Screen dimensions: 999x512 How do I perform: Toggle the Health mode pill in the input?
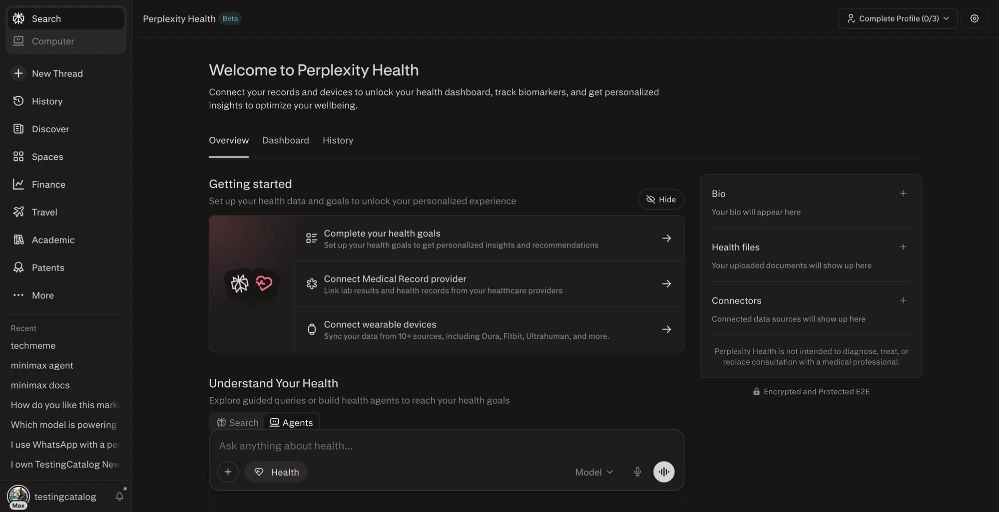[275, 472]
